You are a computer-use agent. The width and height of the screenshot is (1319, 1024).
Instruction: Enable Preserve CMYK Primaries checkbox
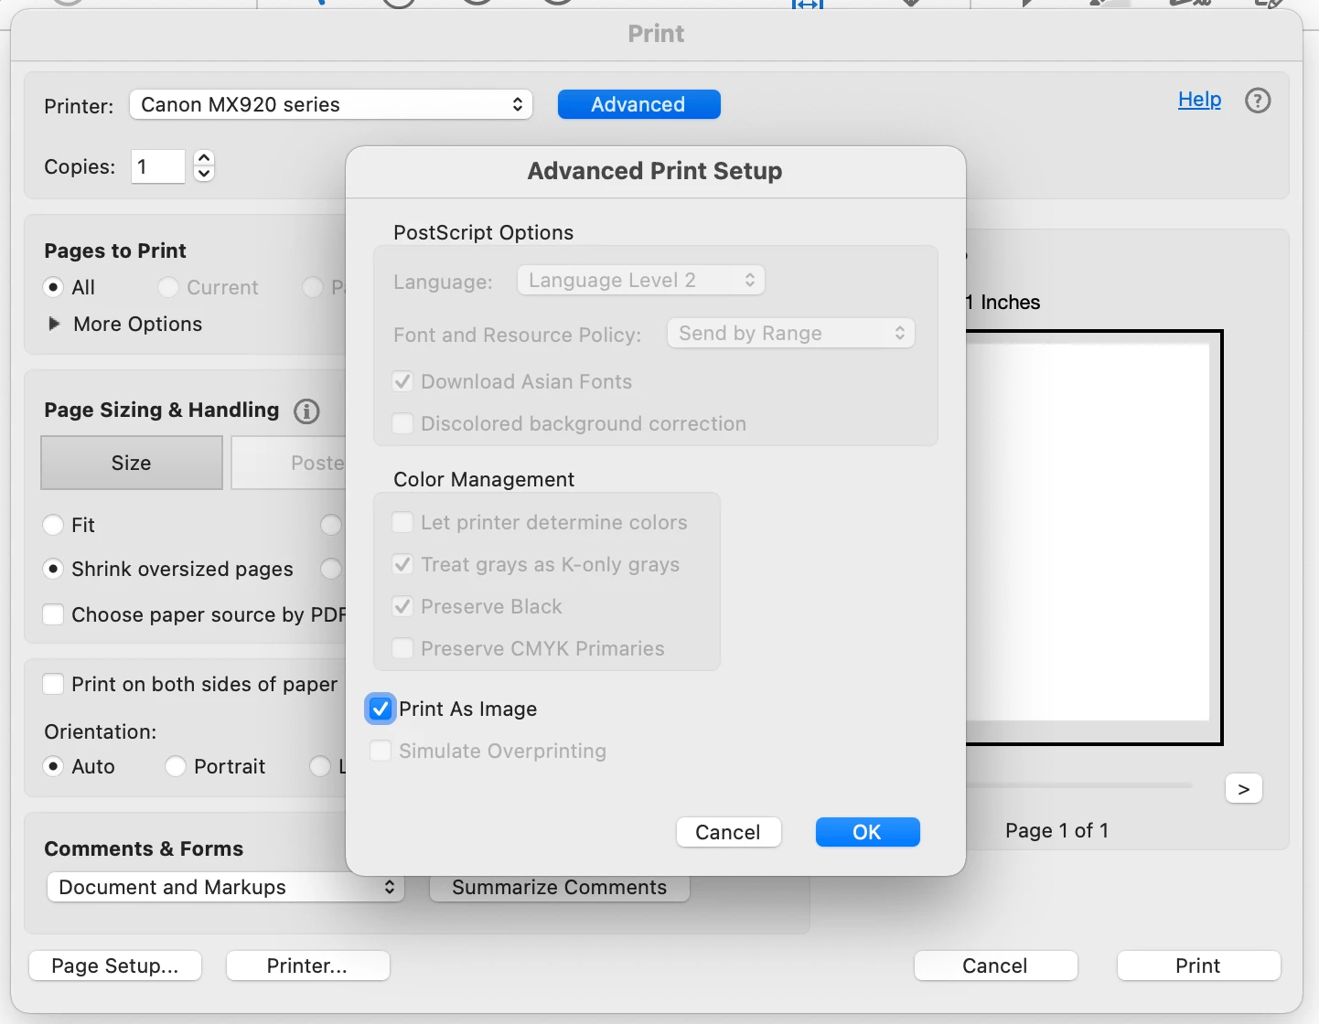click(x=402, y=648)
